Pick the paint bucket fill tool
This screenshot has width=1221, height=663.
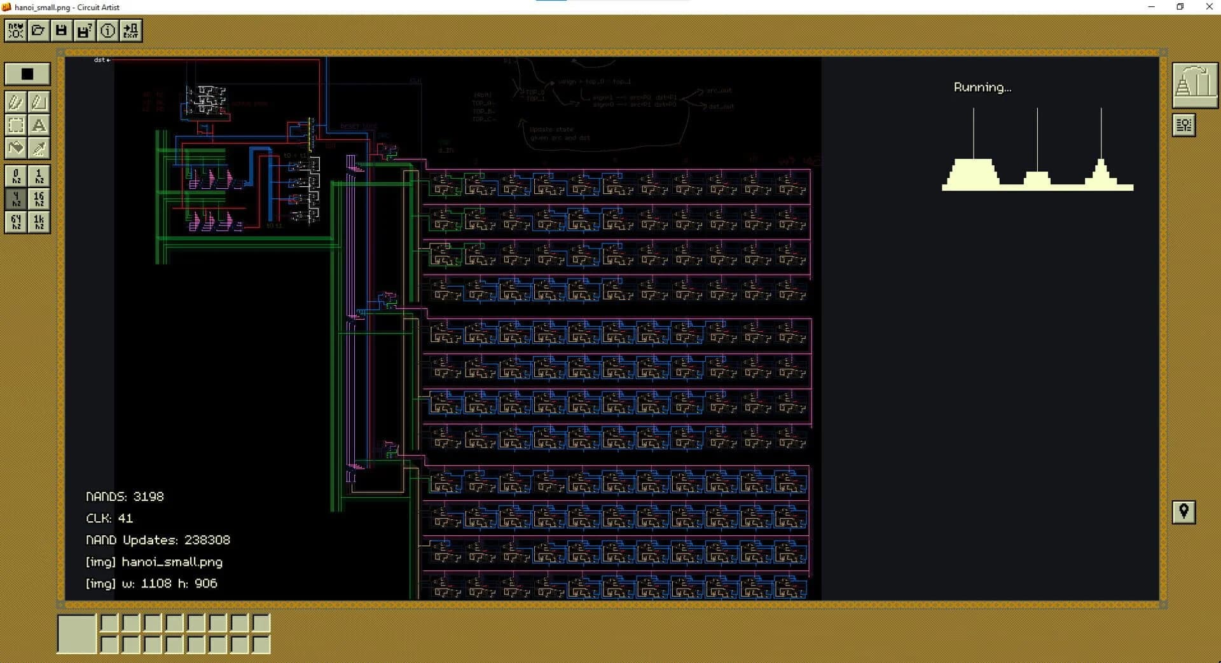15,148
